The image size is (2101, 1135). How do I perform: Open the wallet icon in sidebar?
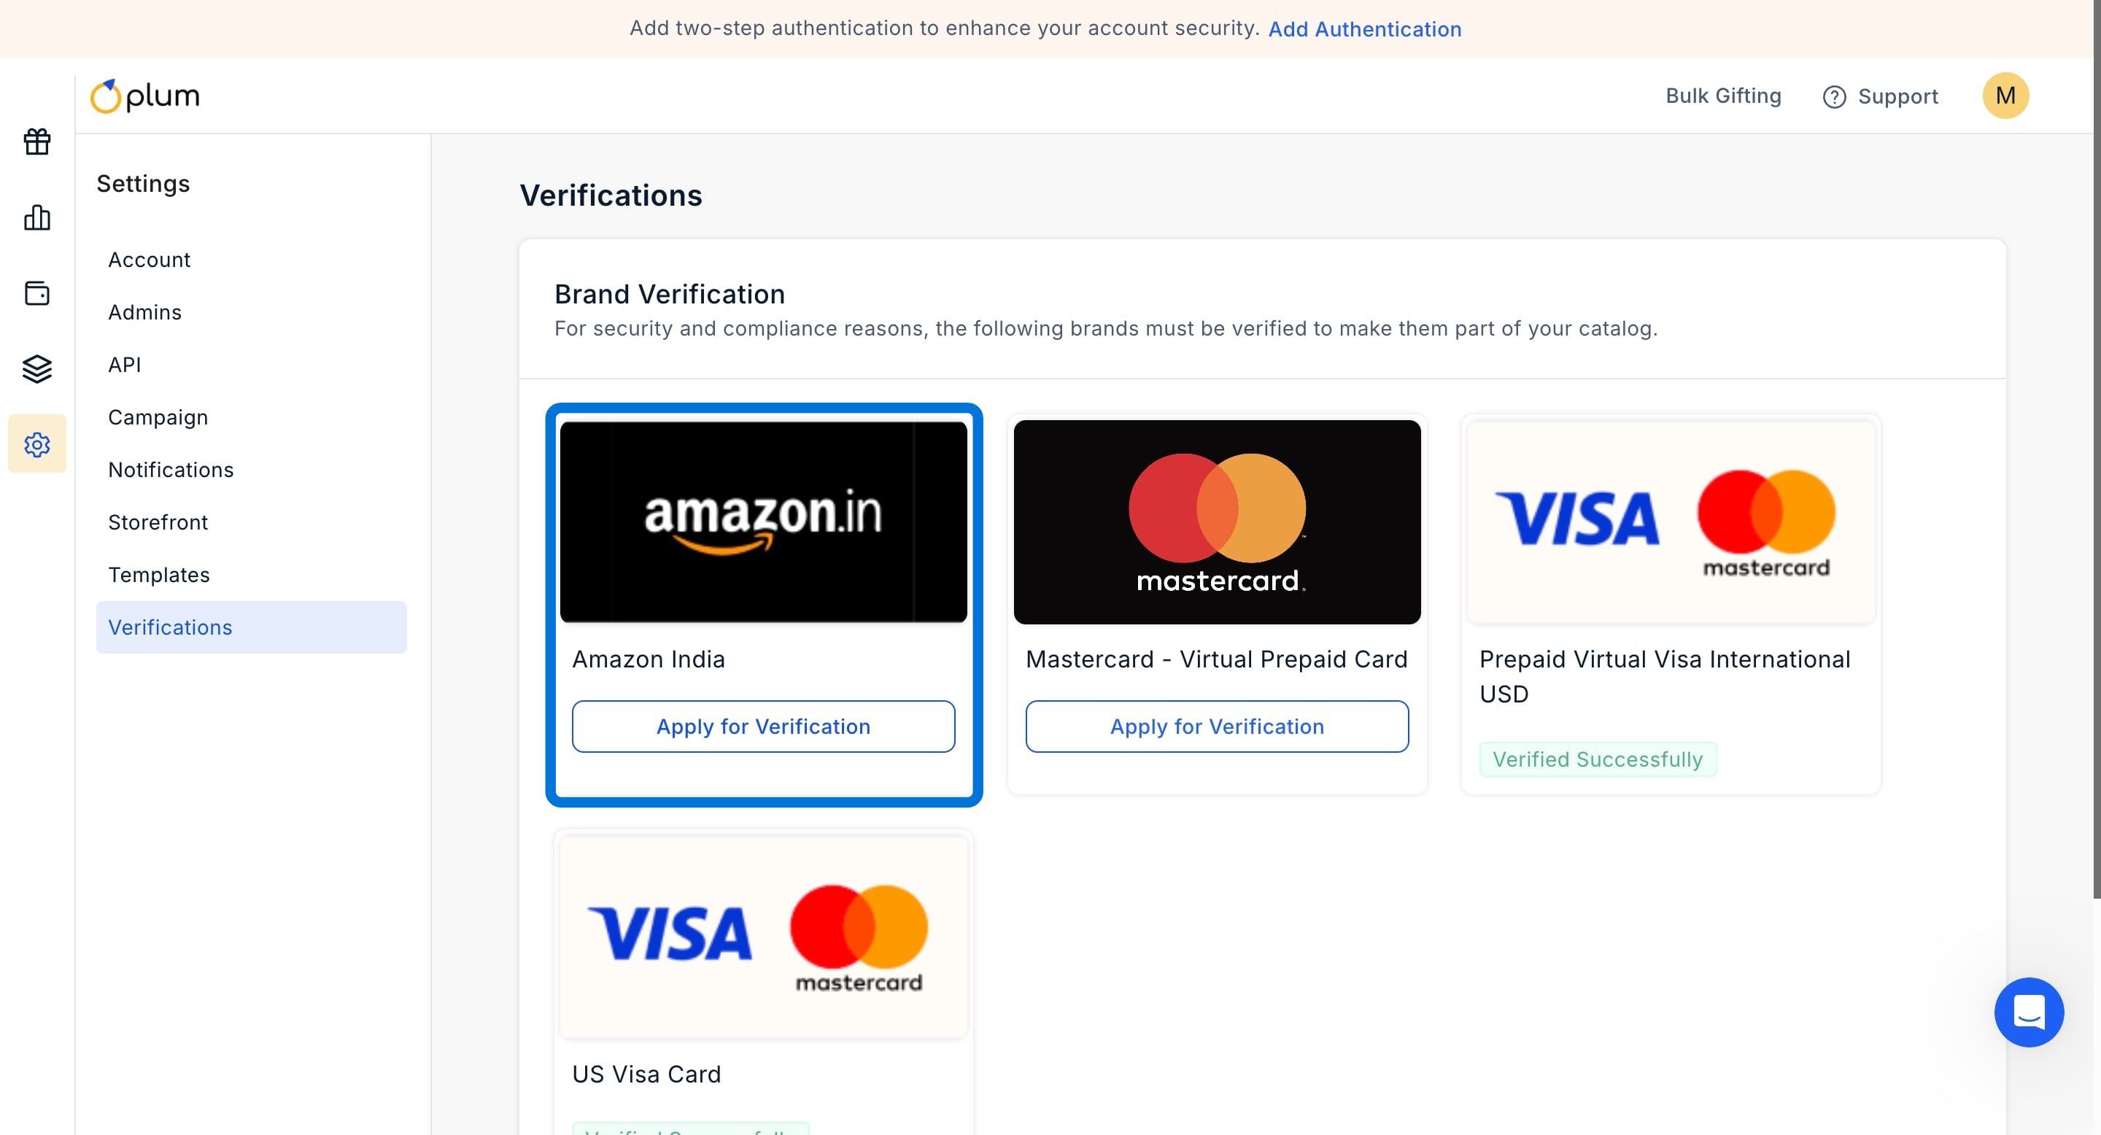click(36, 293)
